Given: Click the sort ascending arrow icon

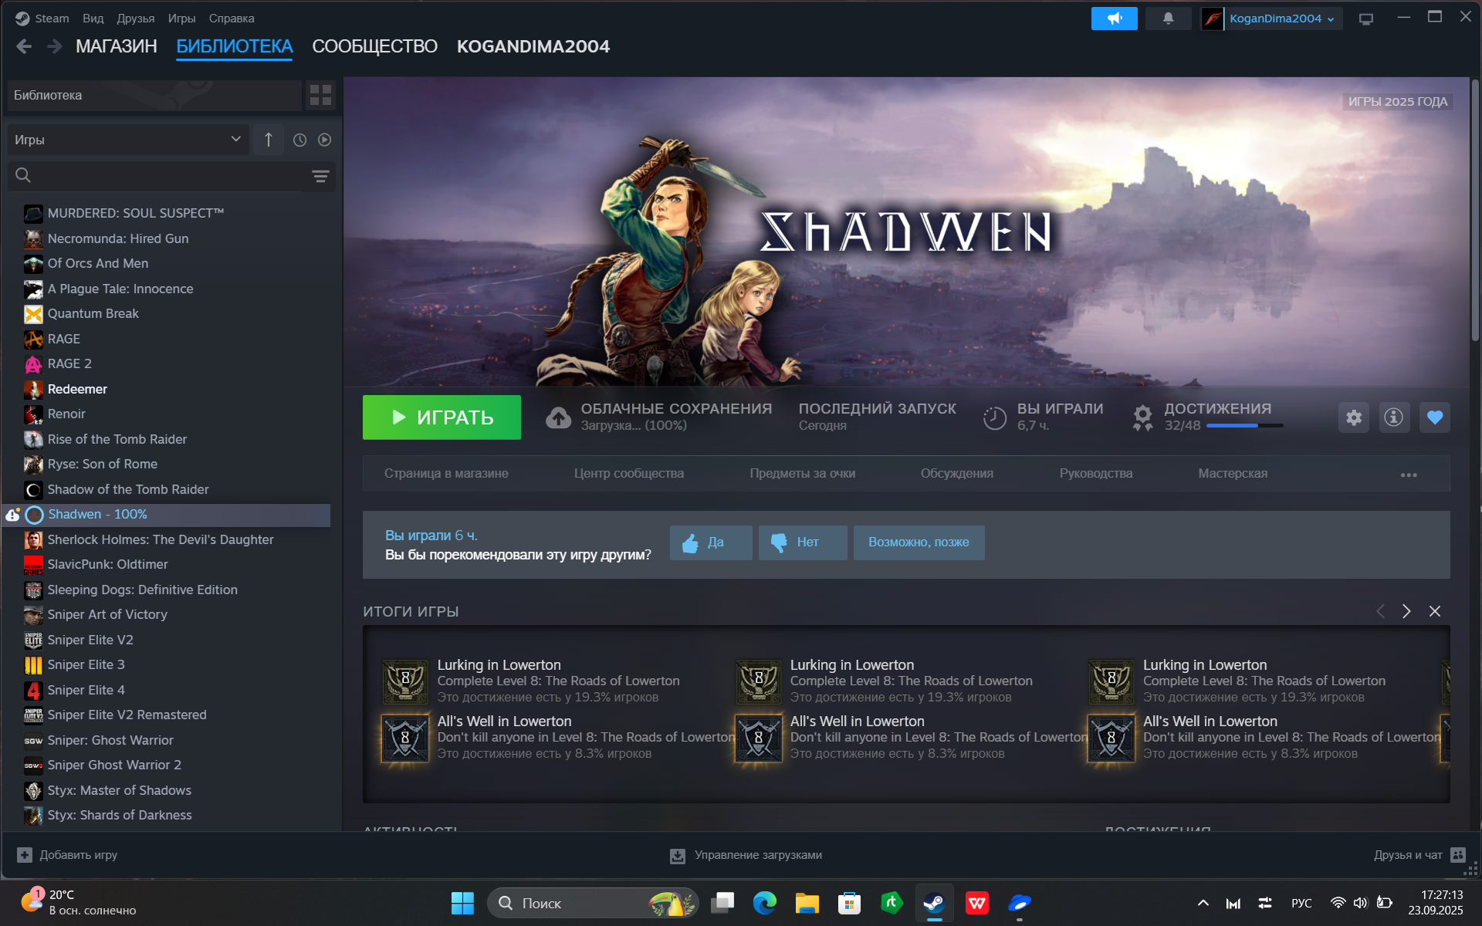Looking at the screenshot, I should pos(268,140).
